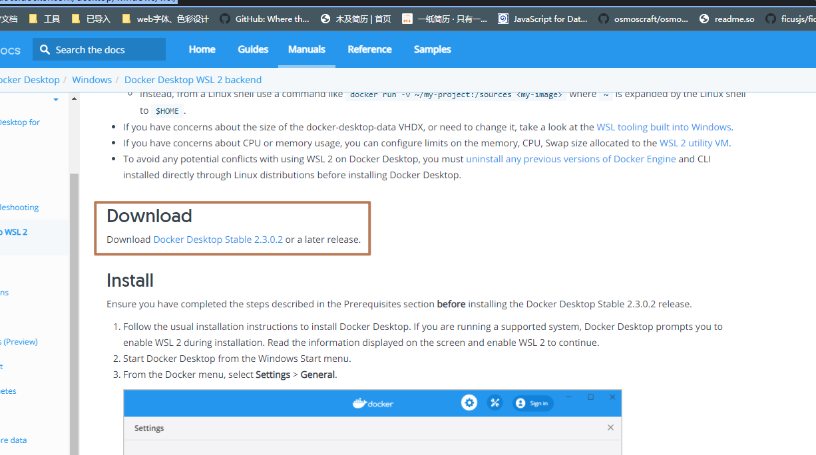The height and width of the screenshot is (455, 816).
Task: Go to the Home nav tab
Action: coord(202,49)
